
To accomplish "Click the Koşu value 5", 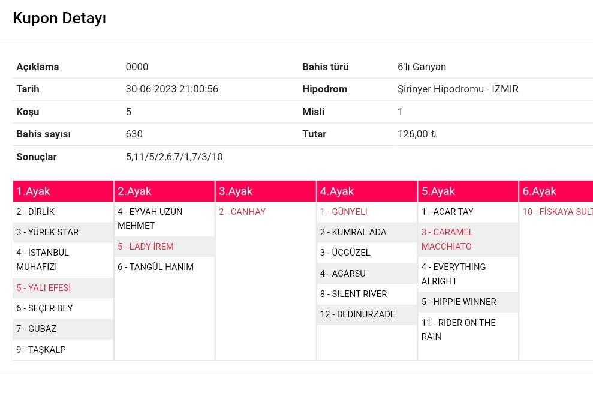I will [x=128, y=112].
